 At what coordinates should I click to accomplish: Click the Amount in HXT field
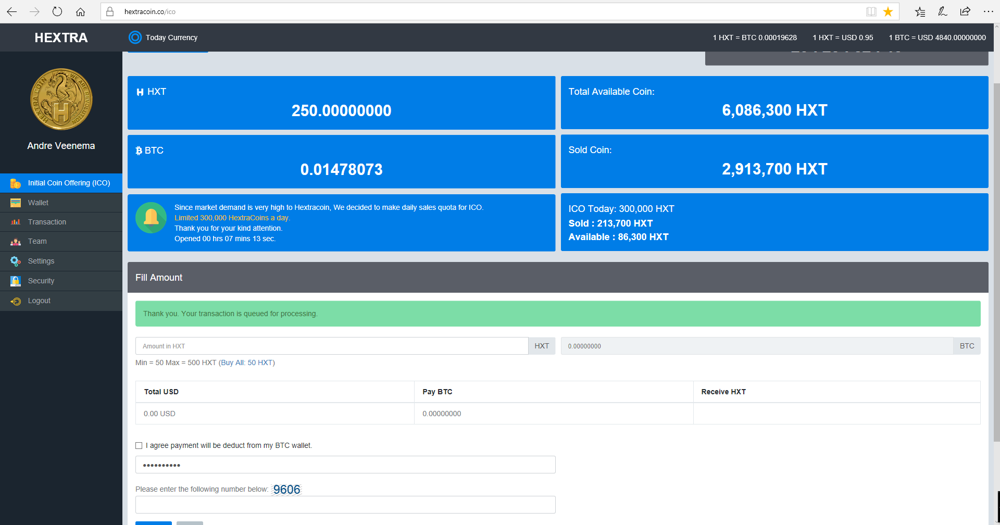332,346
